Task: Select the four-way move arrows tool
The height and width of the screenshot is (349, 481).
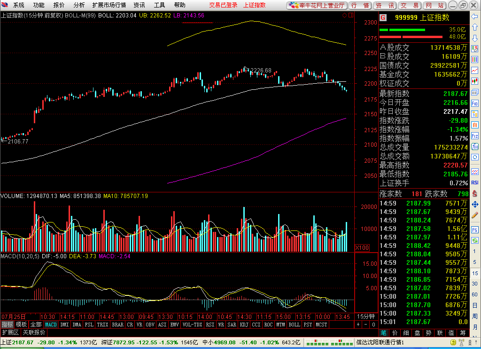Action: point(475,204)
